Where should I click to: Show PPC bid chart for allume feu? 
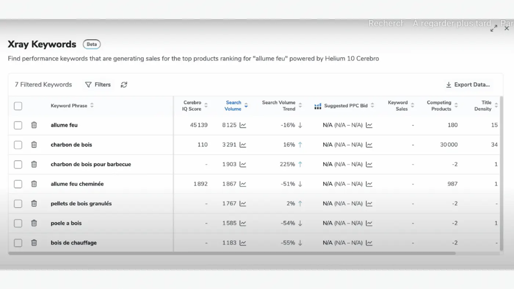point(369,125)
